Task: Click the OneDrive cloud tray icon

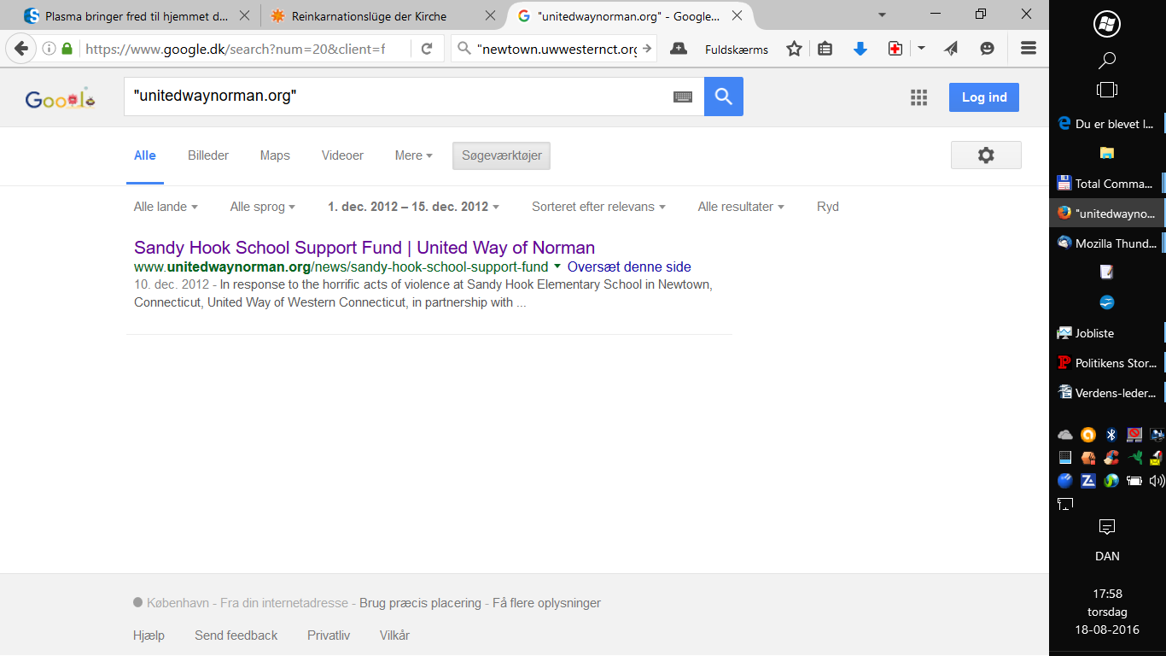Action: pyautogui.click(x=1064, y=434)
